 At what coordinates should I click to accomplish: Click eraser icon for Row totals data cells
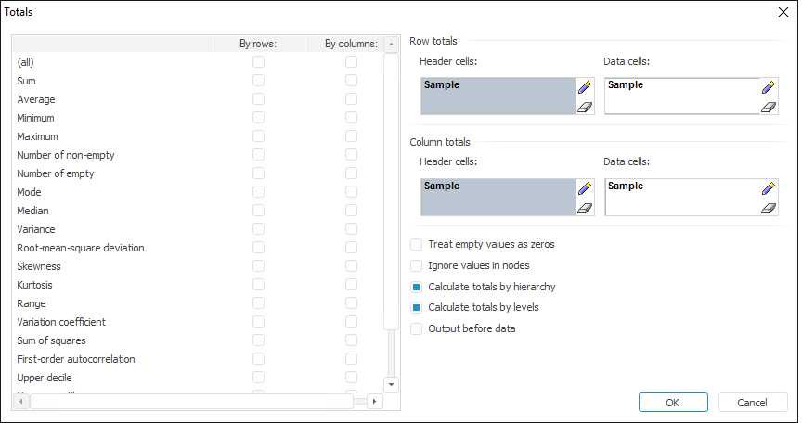(x=768, y=107)
